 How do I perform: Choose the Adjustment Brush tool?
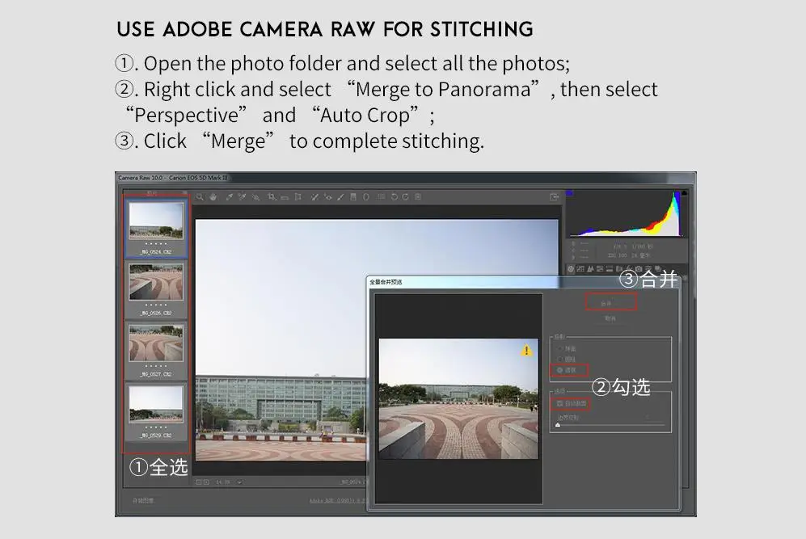click(340, 197)
